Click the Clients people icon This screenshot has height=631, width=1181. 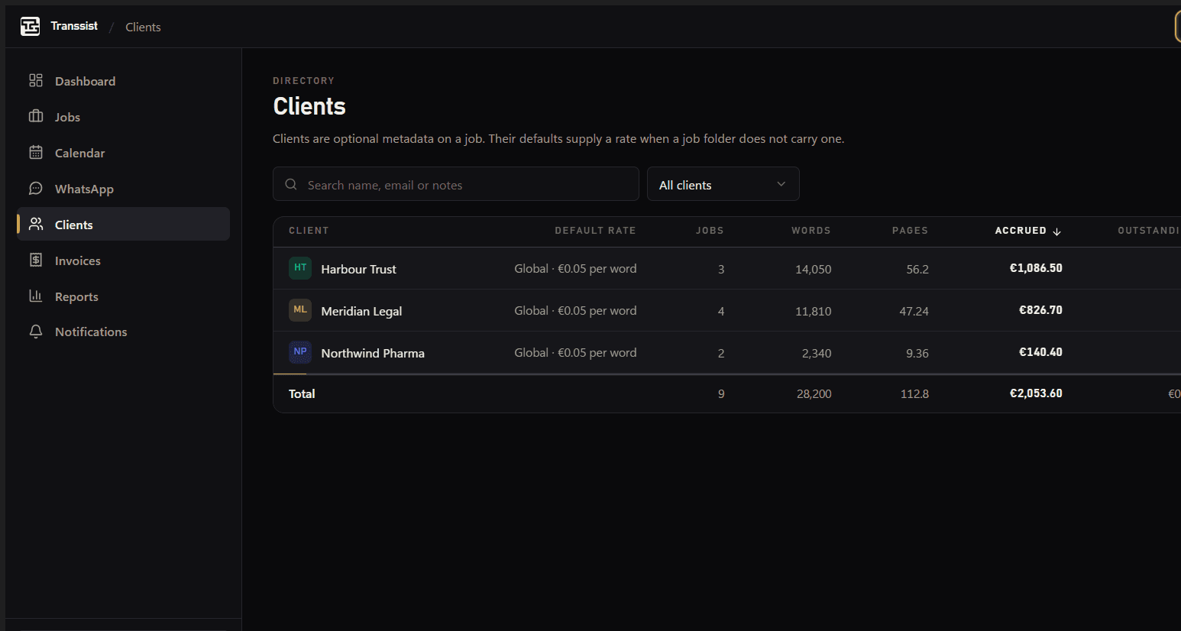[36, 224]
